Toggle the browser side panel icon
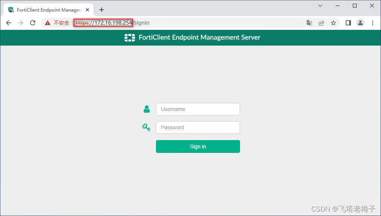This screenshot has width=381, height=216. click(x=348, y=23)
